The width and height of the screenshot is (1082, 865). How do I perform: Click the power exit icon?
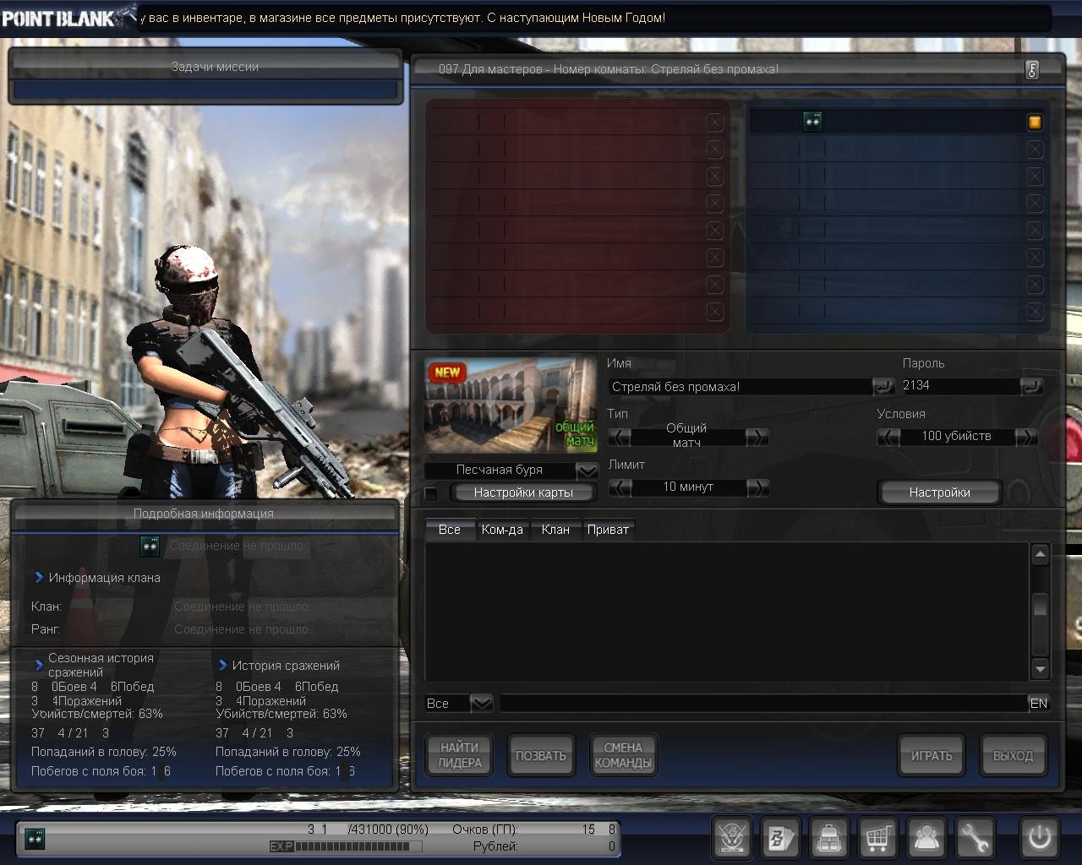pos(1039,838)
